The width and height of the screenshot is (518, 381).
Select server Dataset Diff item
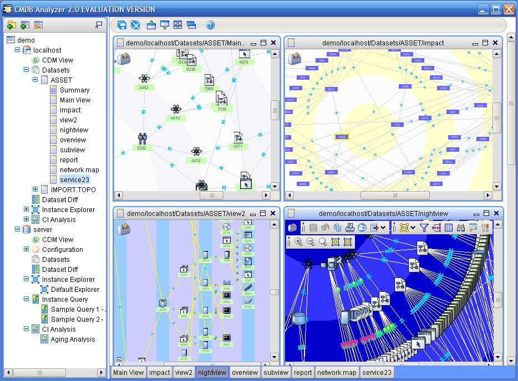click(60, 270)
